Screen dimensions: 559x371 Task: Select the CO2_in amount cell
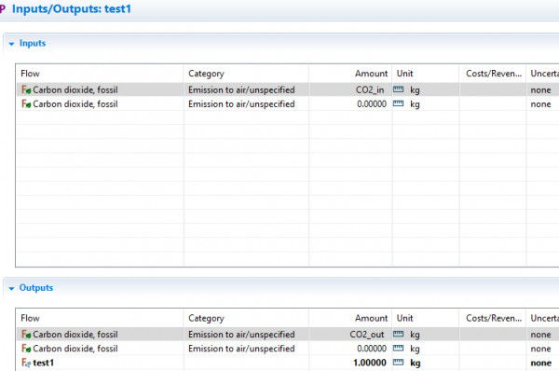pos(350,89)
